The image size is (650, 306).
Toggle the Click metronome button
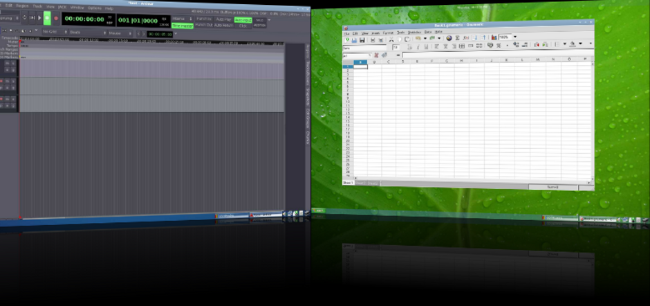pyautogui.click(x=243, y=26)
